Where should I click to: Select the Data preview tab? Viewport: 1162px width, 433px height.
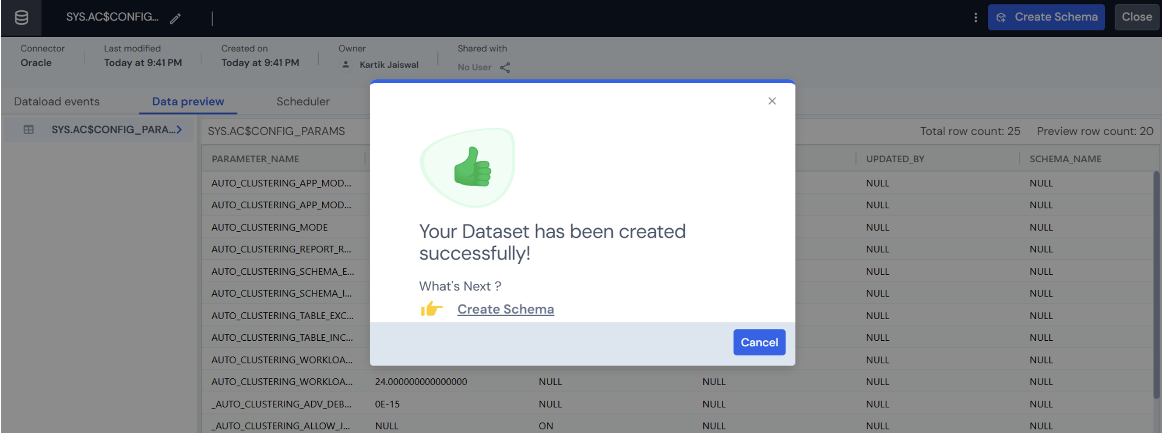[188, 102]
